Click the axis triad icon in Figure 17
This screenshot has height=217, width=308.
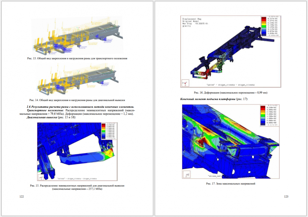coord(187,175)
